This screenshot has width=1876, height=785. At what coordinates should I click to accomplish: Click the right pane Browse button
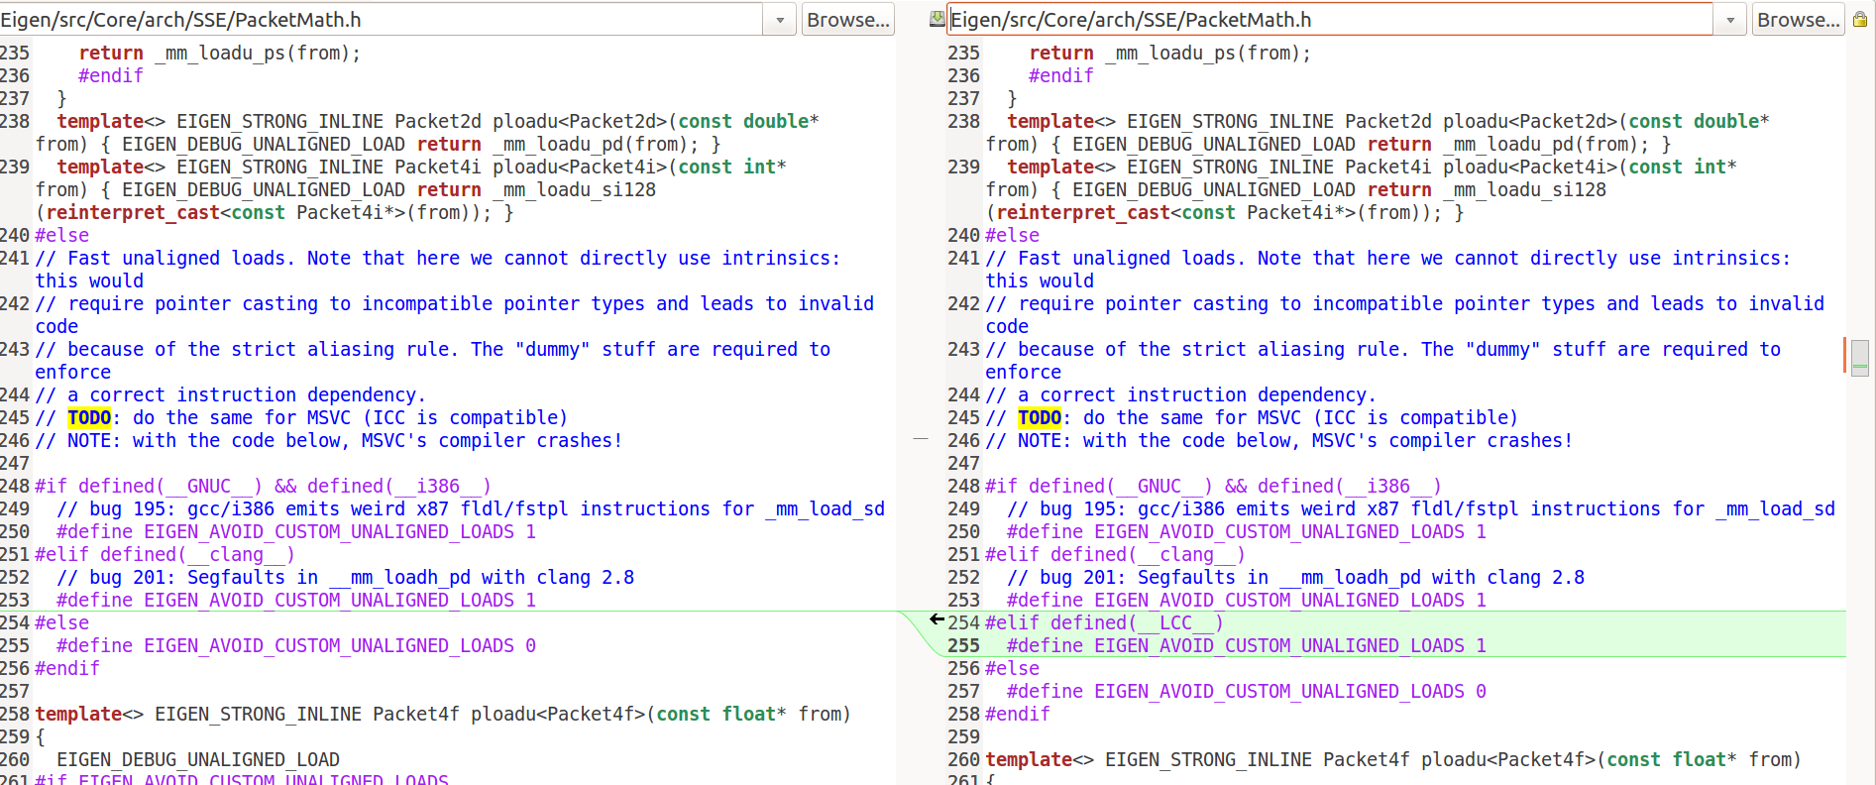click(1799, 20)
